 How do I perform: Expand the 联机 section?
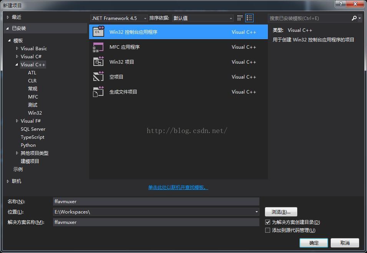8,181
